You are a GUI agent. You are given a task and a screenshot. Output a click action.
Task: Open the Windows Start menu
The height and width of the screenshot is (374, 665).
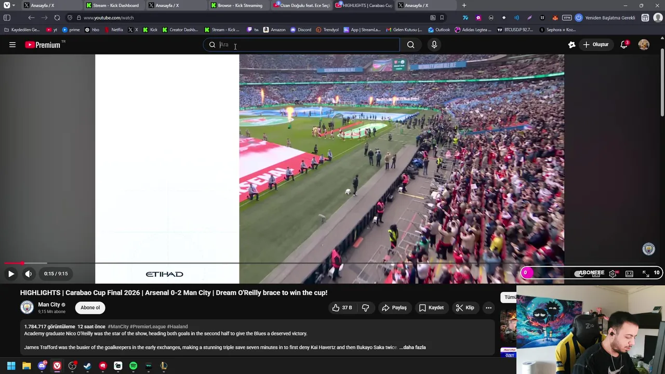coord(11,366)
